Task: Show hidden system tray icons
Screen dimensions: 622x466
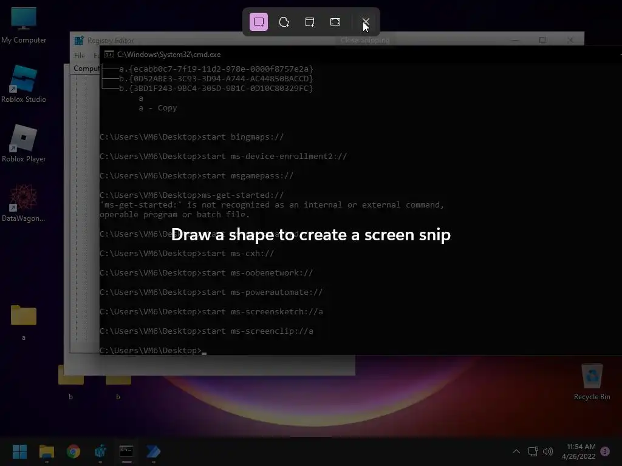Action: point(516,451)
